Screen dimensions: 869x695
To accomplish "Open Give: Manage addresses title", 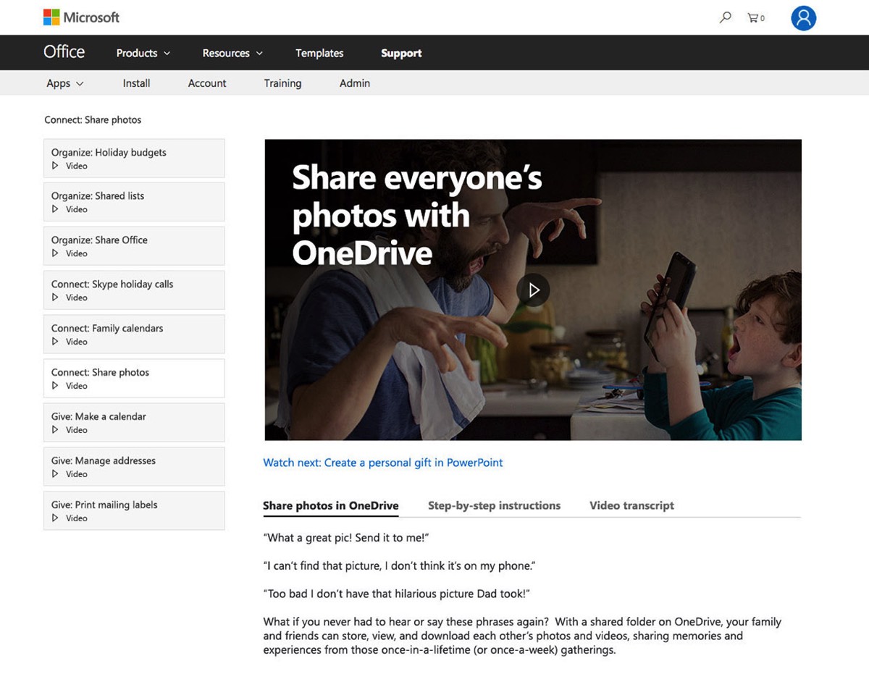I will click(x=104, y=460).
